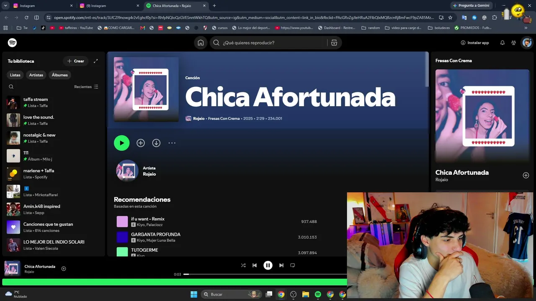Open Spotify from the taskbar
This screenshot has width=536, height=301.
(x=318, y=294)
